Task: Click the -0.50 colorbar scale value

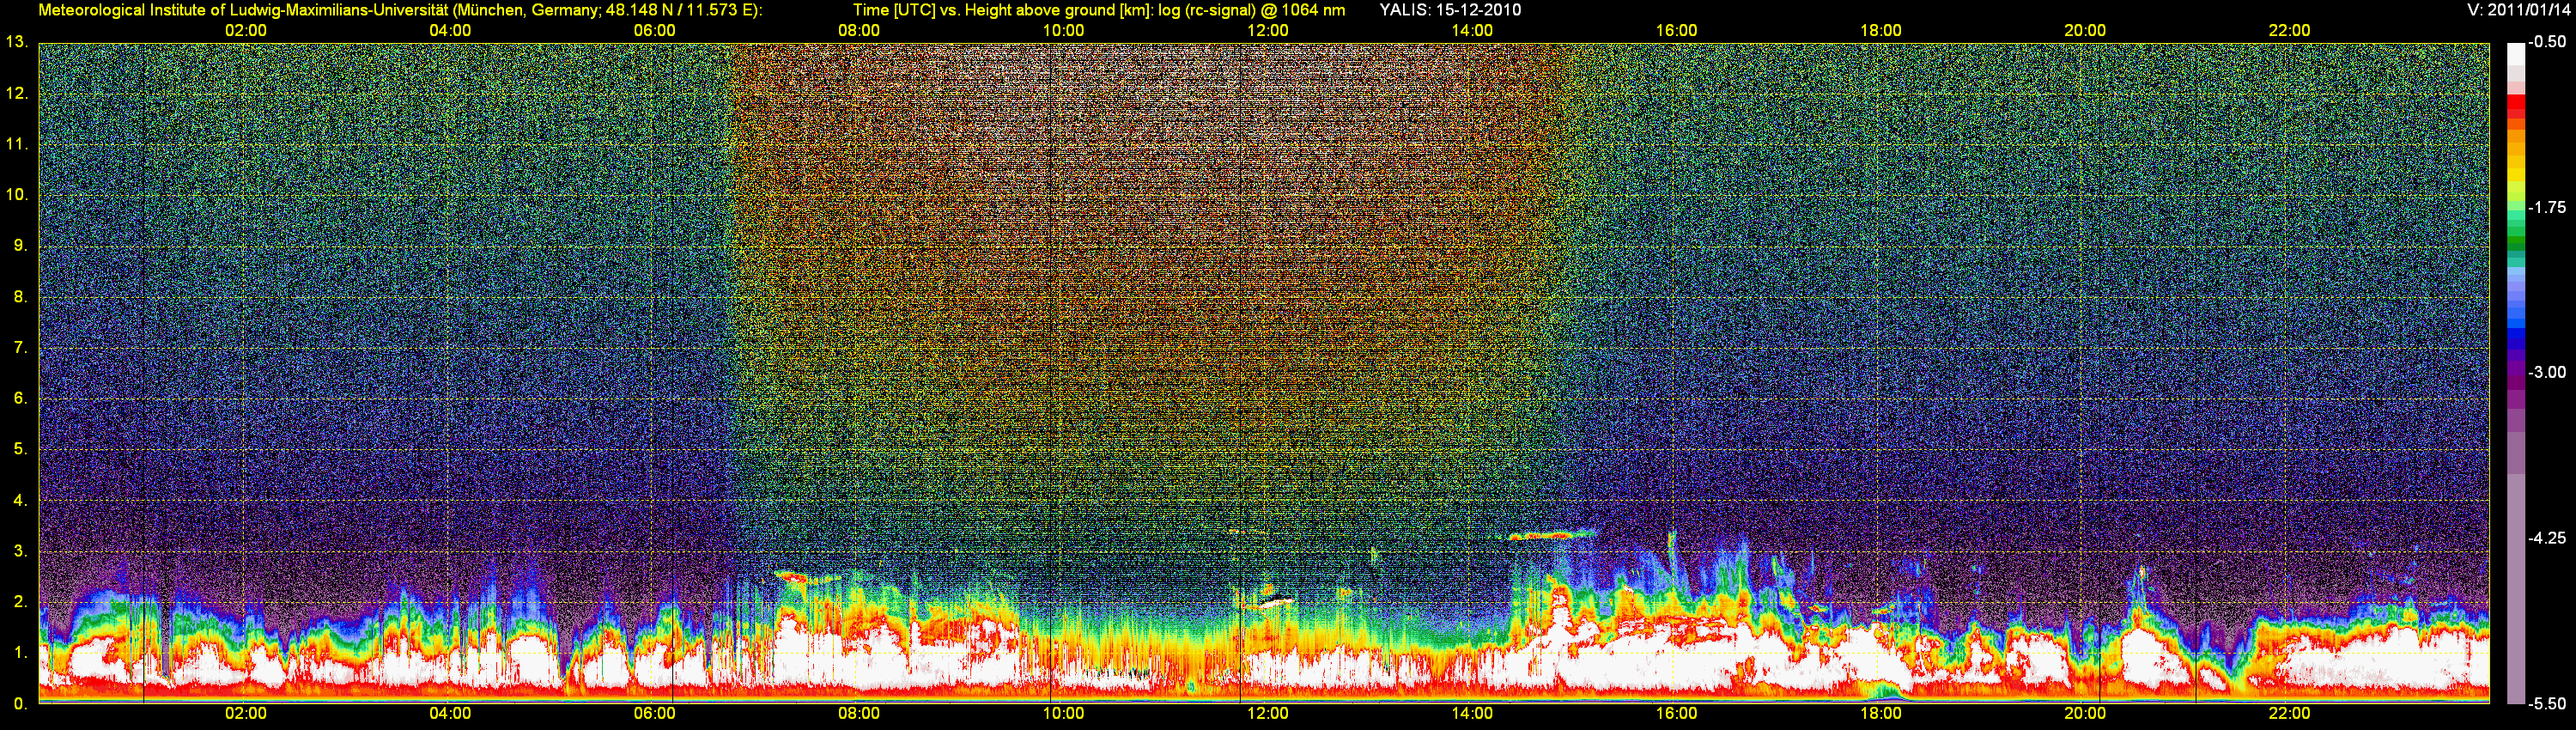Action: click(2546, 43)
